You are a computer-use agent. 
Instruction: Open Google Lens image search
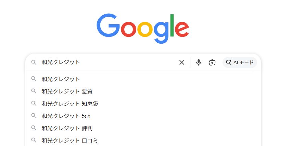click(212, 62)
